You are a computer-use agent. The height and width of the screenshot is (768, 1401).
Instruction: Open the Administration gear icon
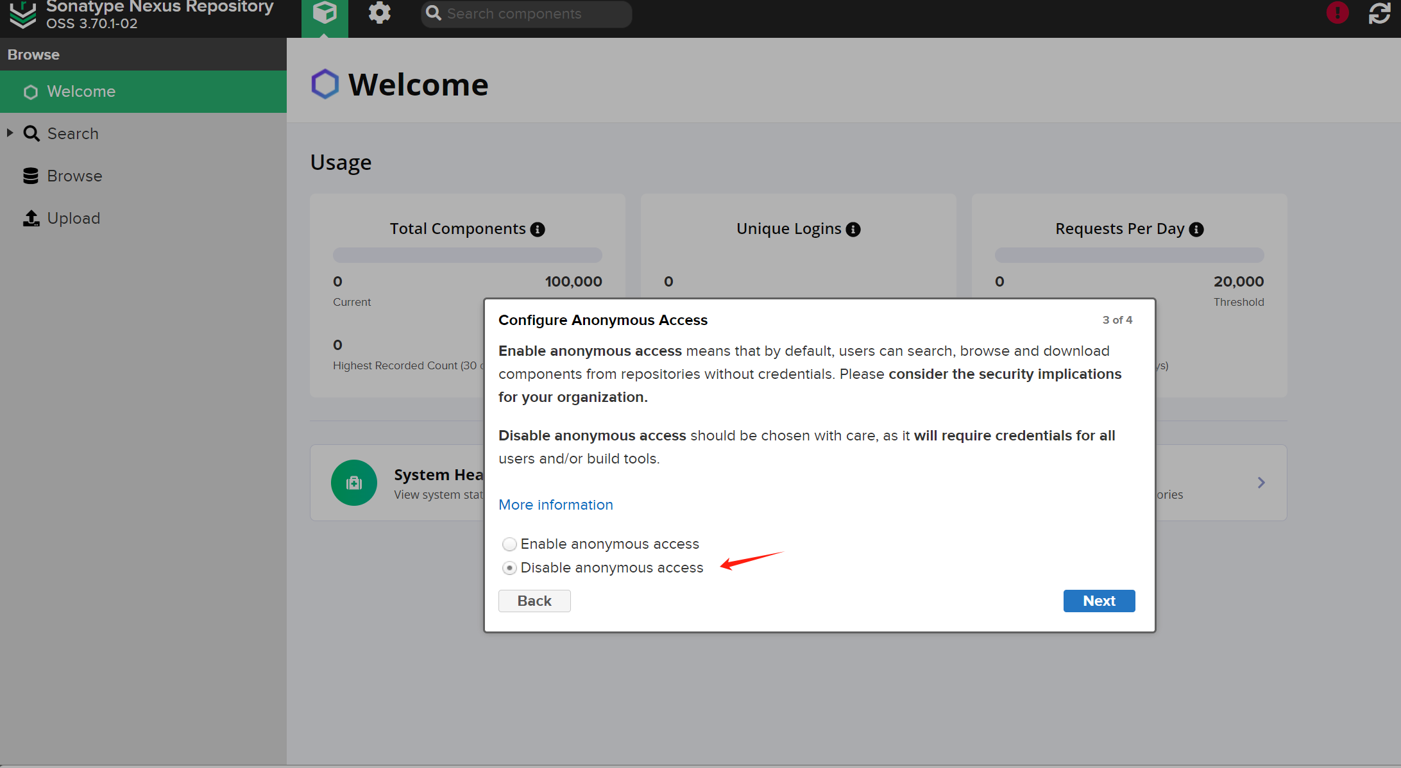[x=379, y=13]
